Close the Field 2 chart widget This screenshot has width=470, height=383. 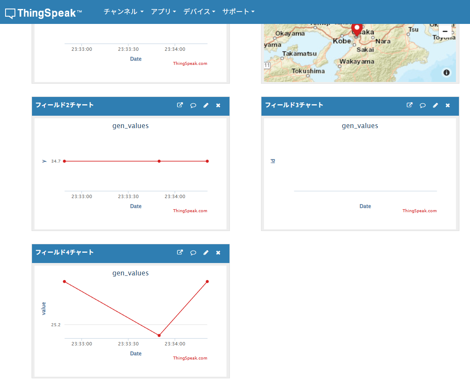218,105
